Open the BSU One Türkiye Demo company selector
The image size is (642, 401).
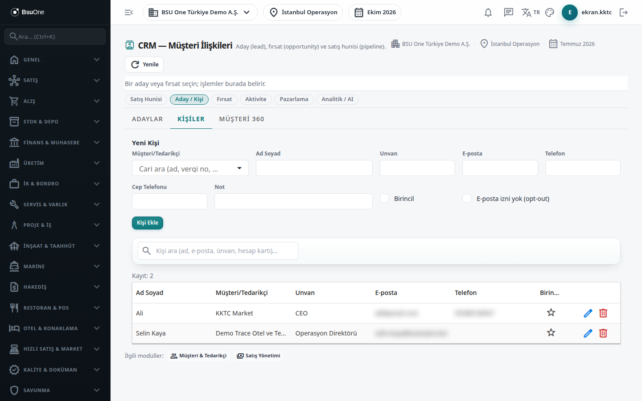point(200,12)
